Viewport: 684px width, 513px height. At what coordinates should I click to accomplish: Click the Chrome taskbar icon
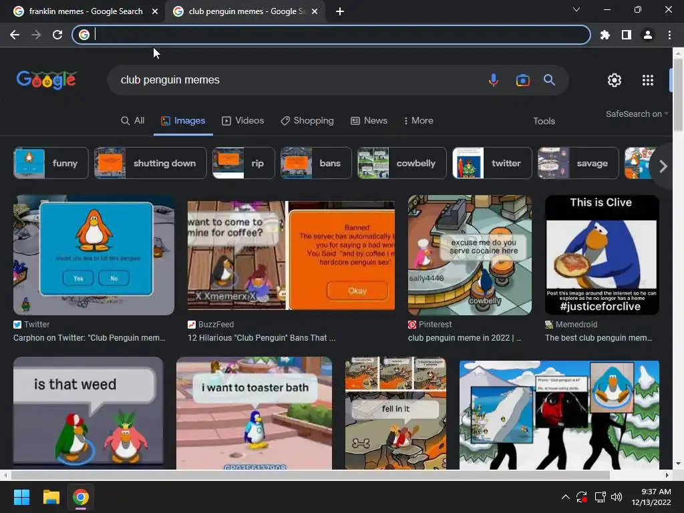point(81,497)
